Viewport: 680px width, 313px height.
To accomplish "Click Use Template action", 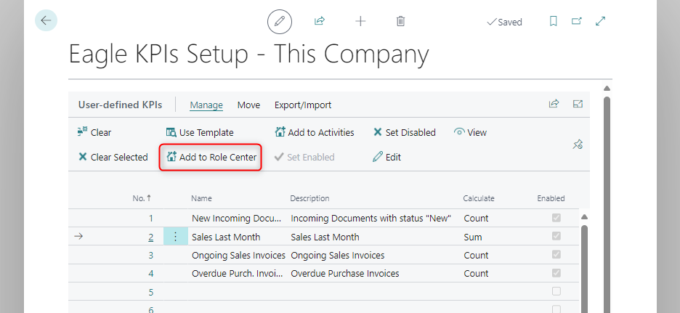I will pos(200,133).
